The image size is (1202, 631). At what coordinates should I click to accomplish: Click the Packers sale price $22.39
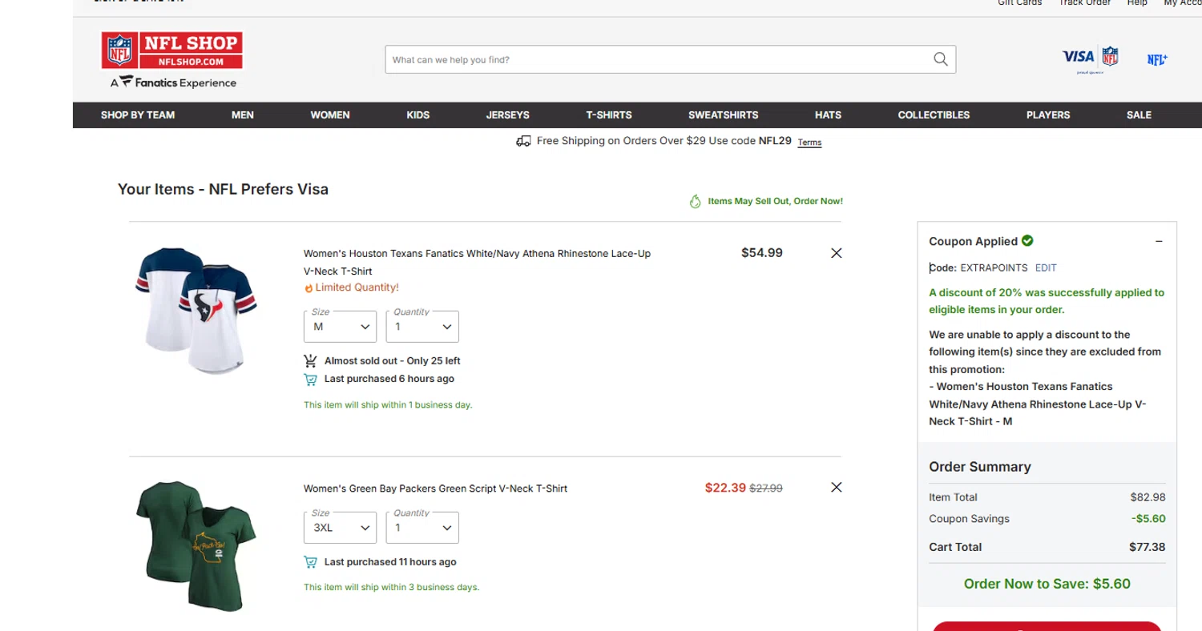point(725,488)
